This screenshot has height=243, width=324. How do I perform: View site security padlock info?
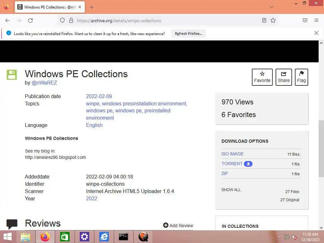71,21
